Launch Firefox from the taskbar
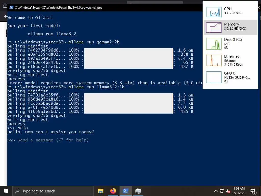 [x=113, y=191]
